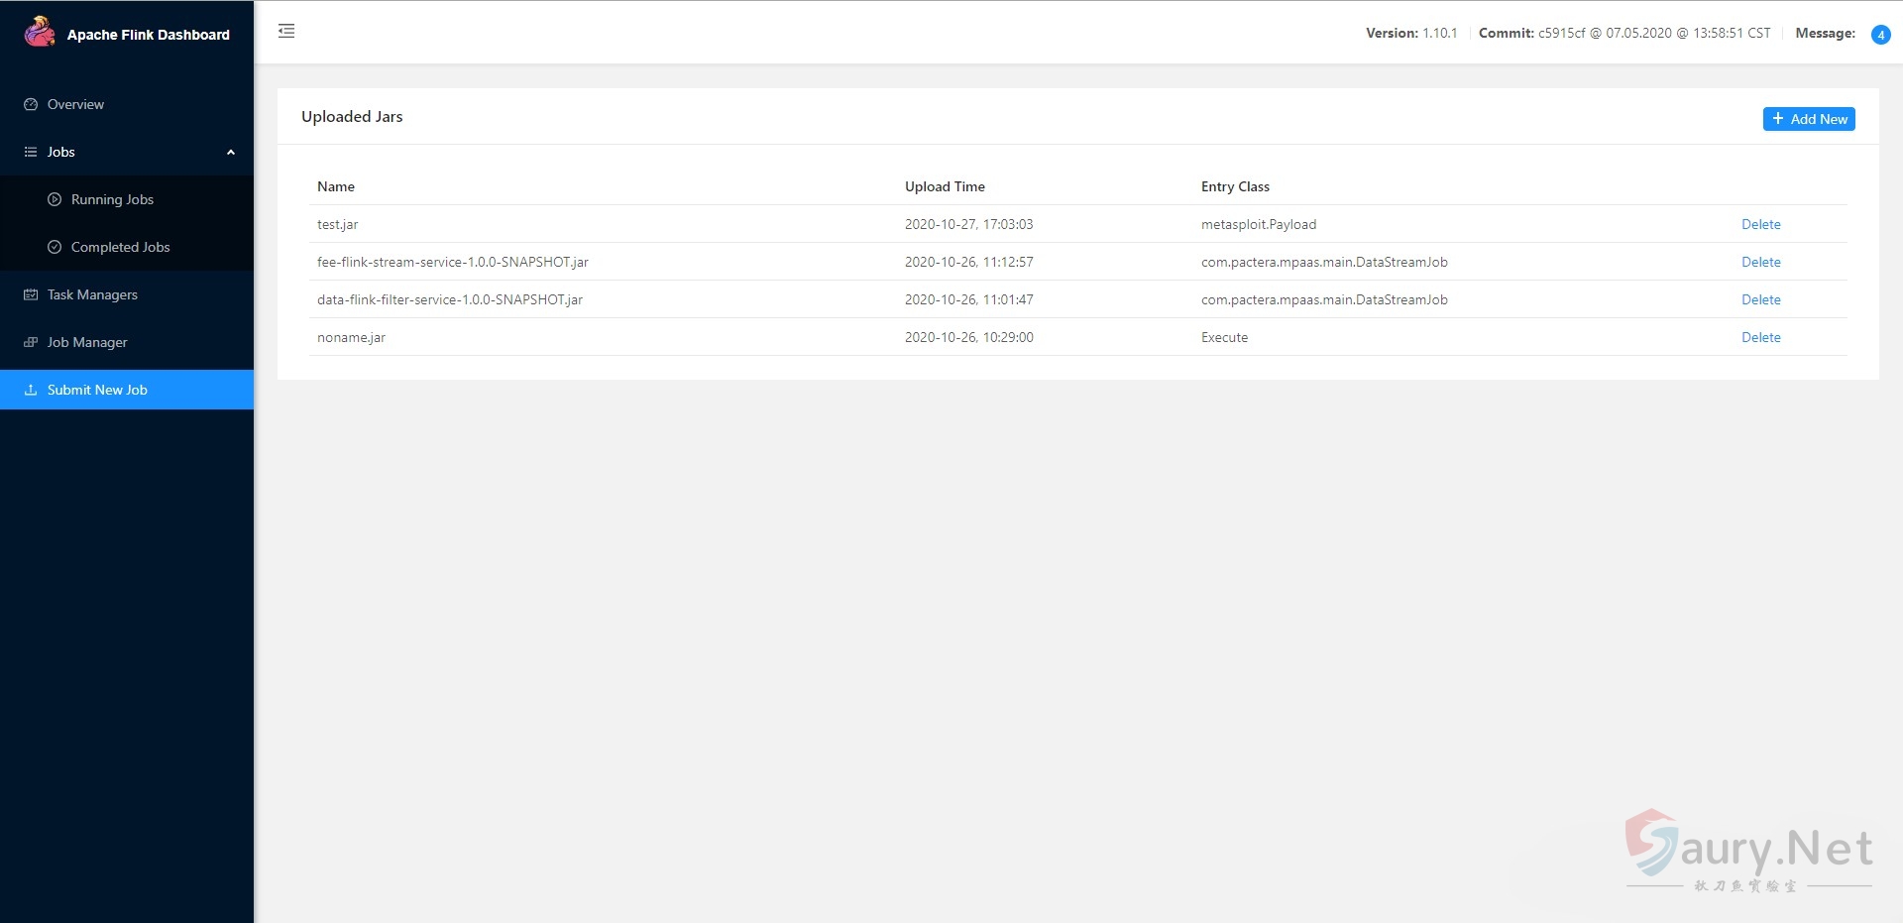Expand the test.jar row
This screenshot has height=923, width=1903.
pos(338,224)
